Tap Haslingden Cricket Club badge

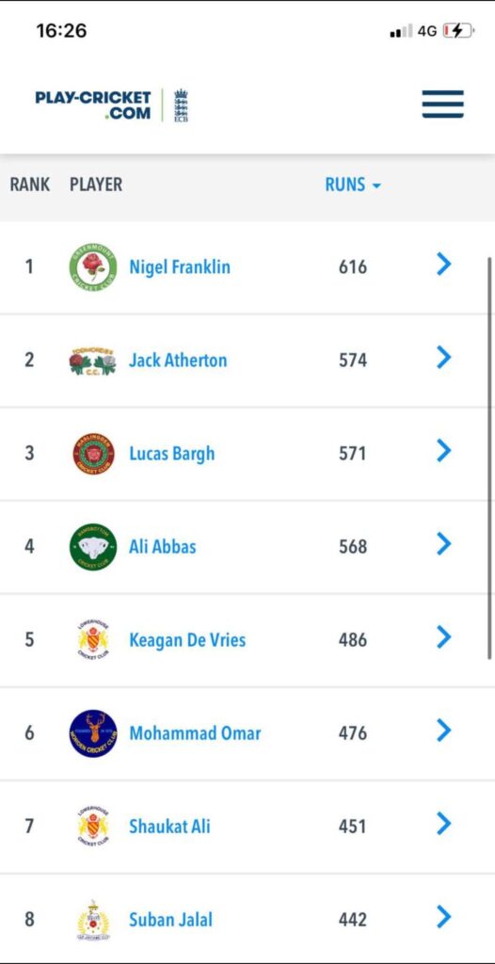coord(93,454)
